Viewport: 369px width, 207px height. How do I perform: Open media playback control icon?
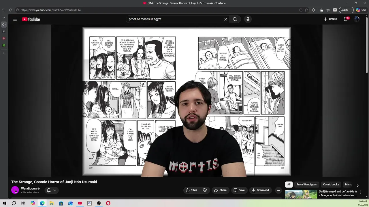[x=321, y=10]
